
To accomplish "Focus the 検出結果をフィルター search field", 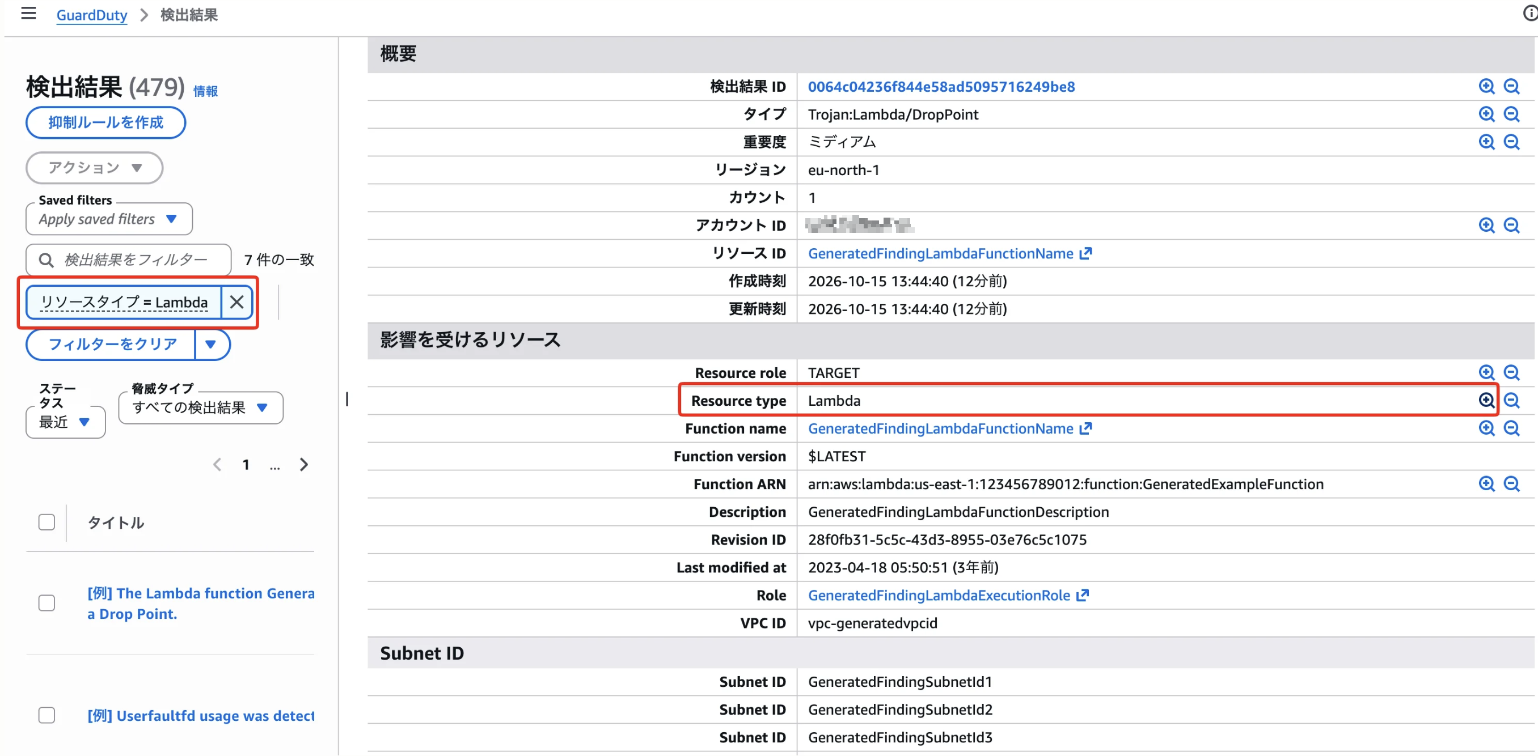I will (x=128, y=260).
